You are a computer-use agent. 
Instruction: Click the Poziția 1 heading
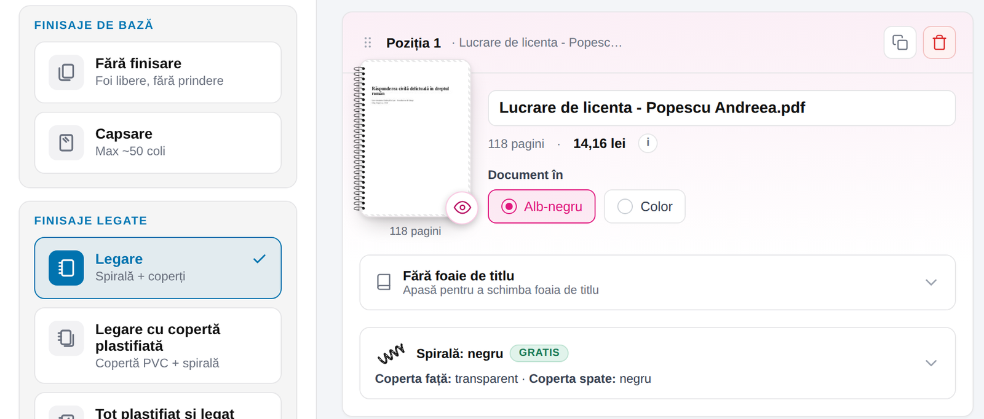click(413, 43)
